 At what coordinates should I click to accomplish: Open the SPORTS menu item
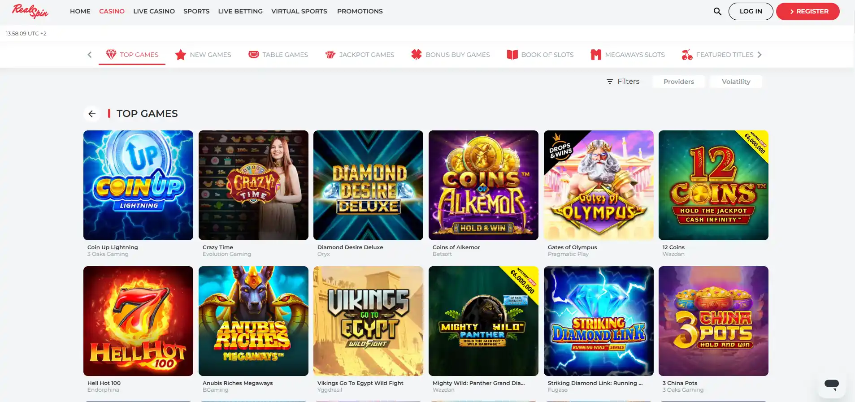196,11
